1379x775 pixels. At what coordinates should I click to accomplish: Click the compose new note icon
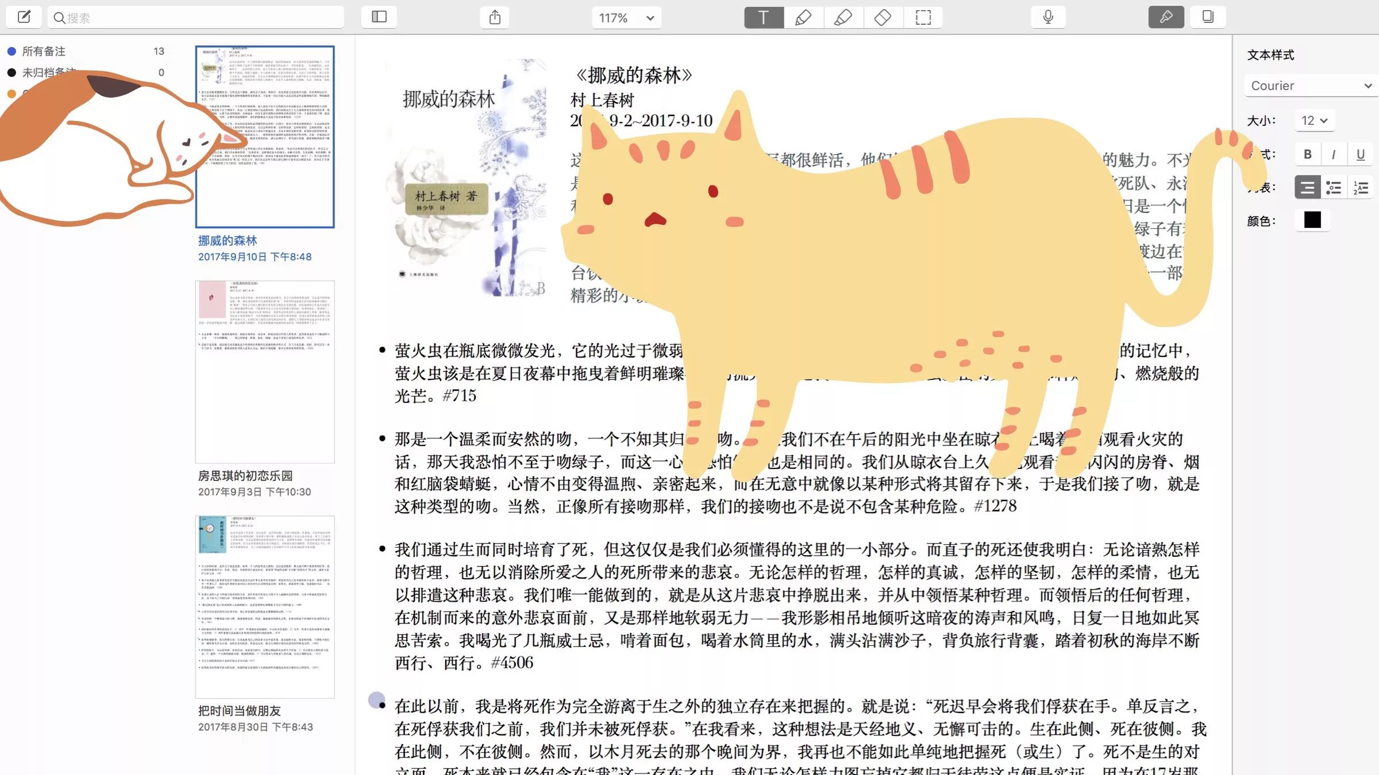point(24,17)
